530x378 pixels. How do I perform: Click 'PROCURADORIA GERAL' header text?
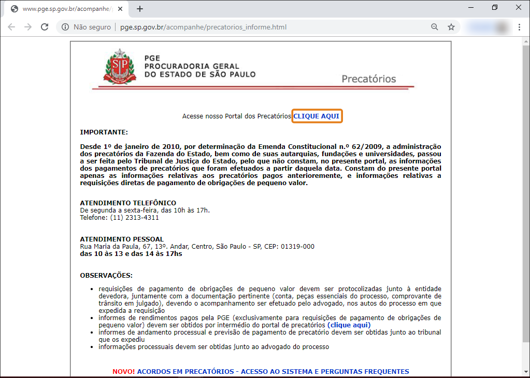(192, 66)
